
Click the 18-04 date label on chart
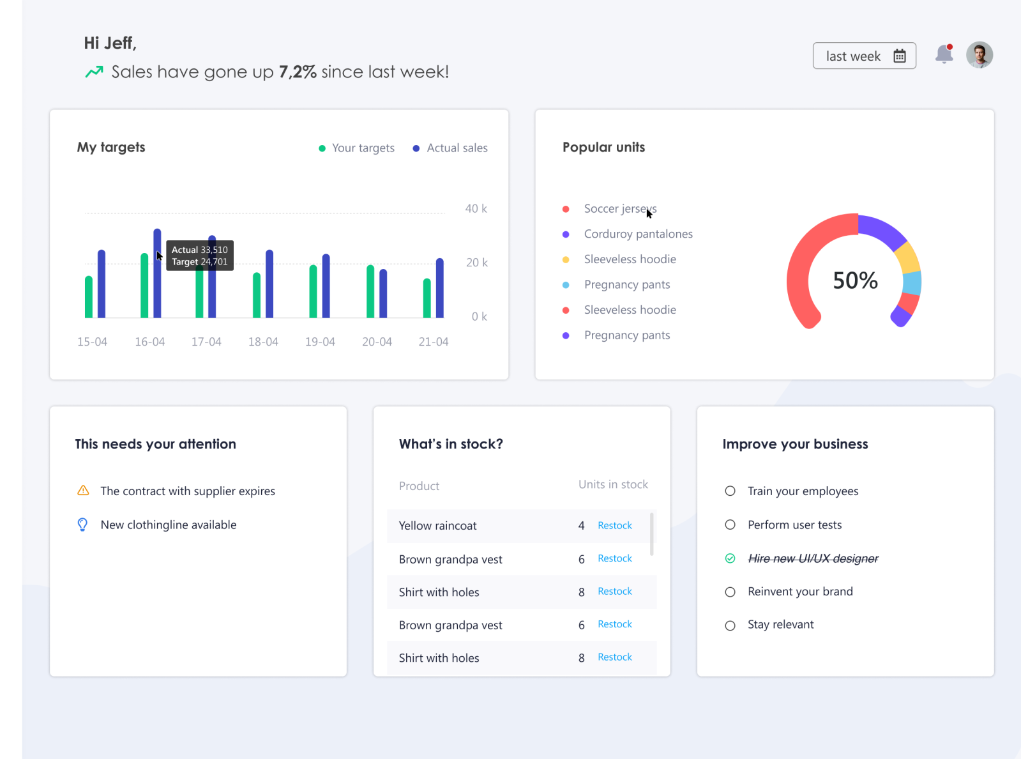pyautogui.click(x=264, y=342)
